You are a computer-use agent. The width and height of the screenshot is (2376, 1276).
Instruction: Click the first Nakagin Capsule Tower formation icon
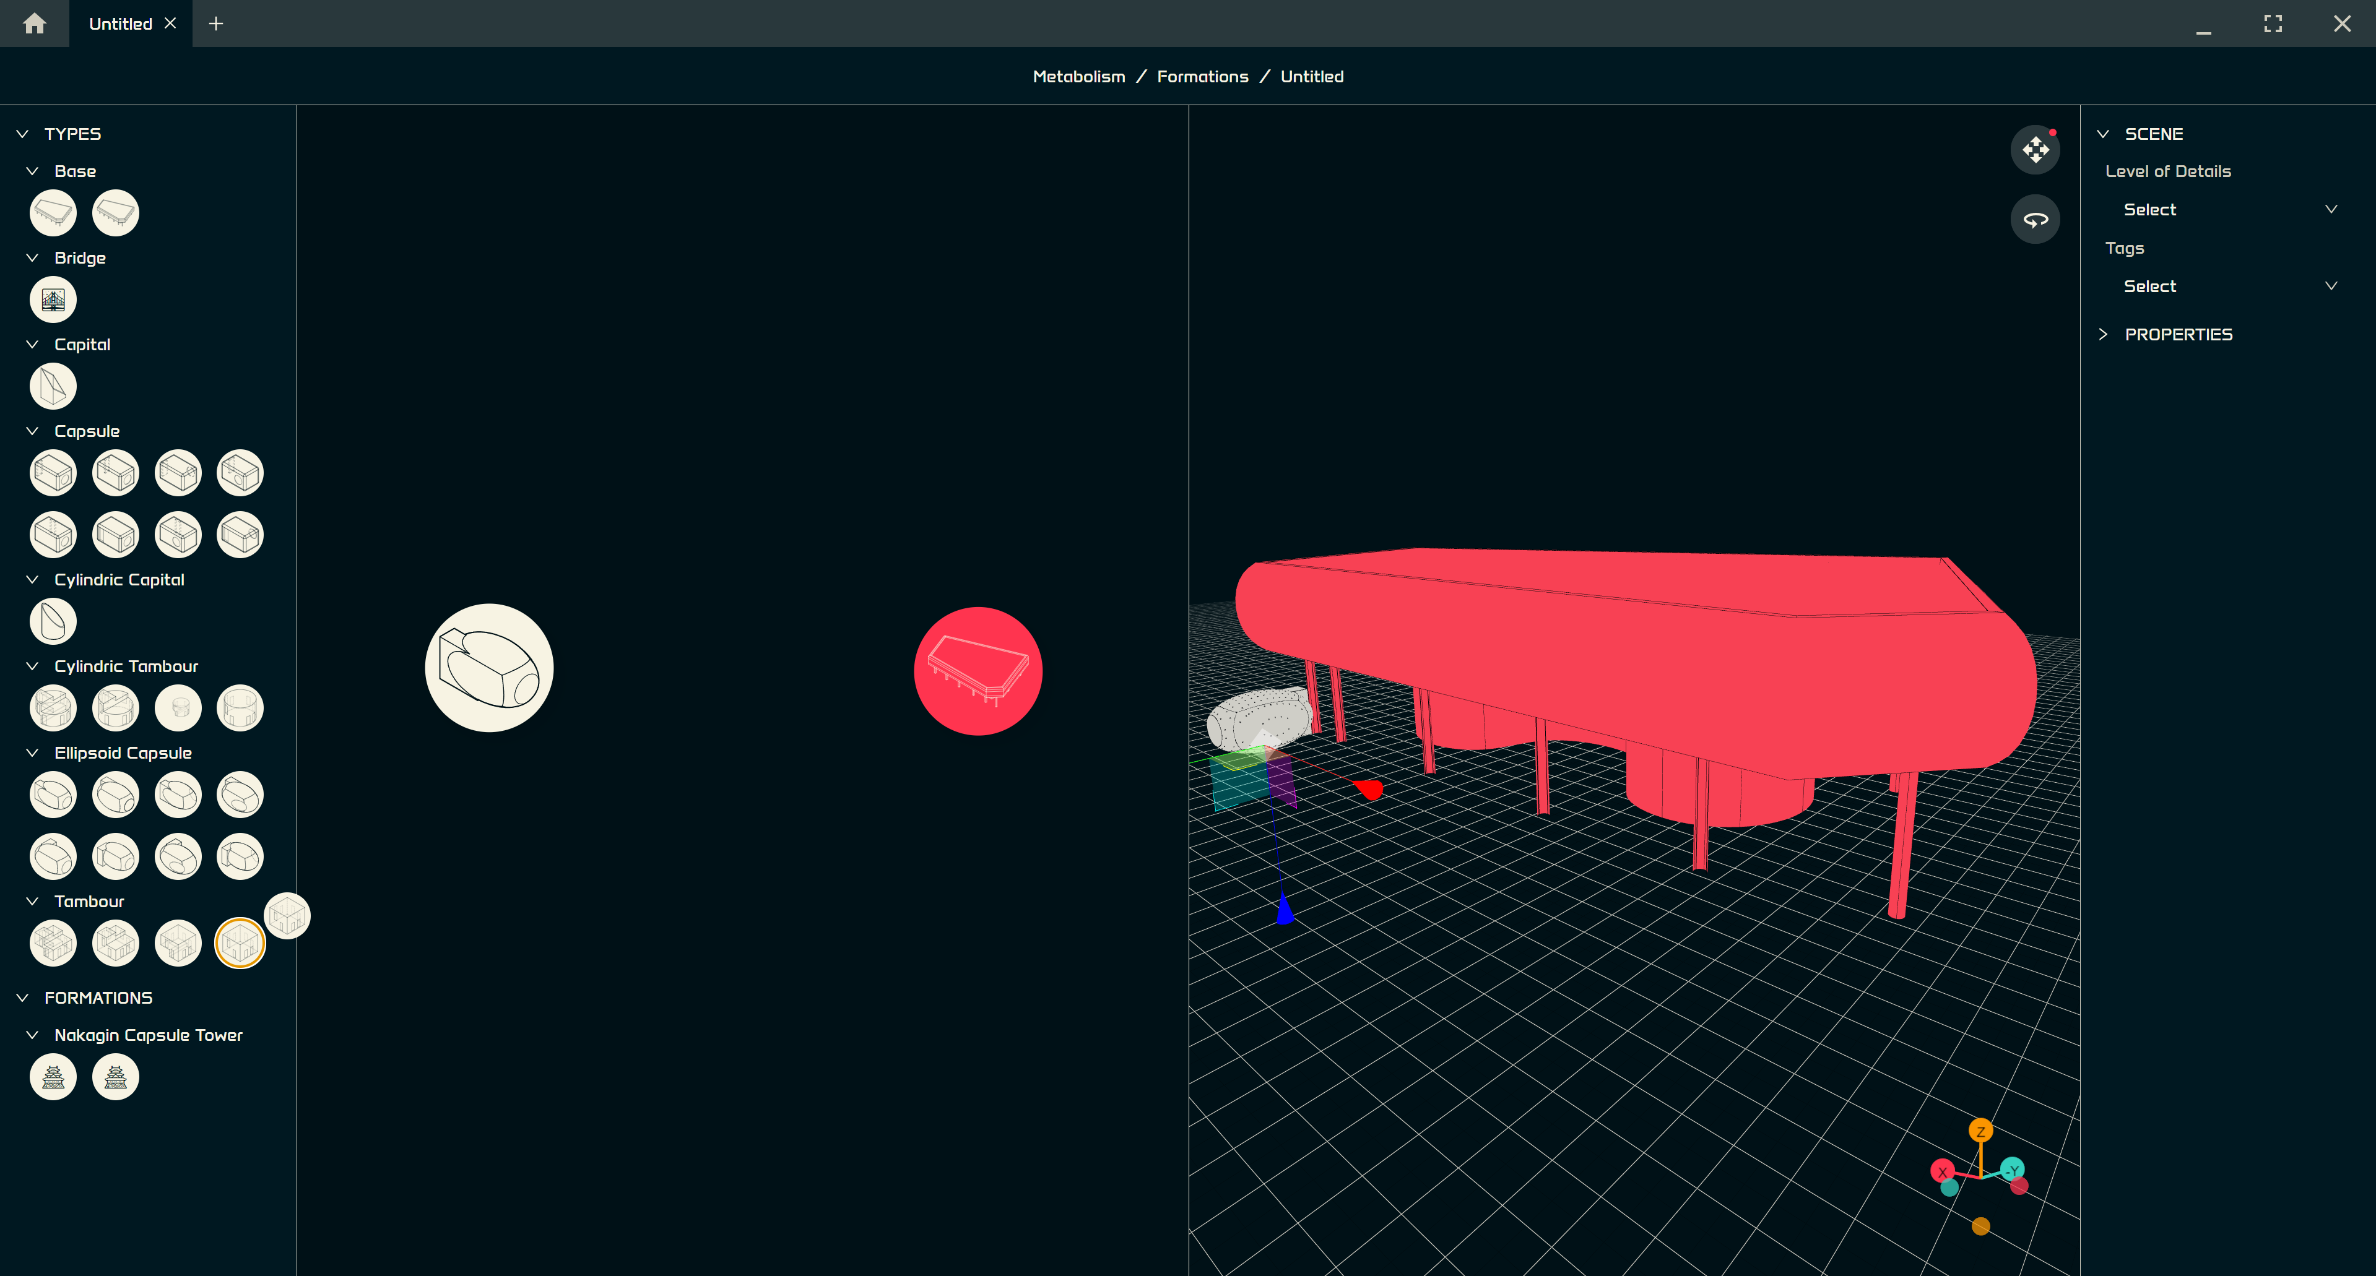[53, 1077]
